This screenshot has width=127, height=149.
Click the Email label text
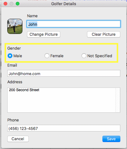[x=12, y=65]
